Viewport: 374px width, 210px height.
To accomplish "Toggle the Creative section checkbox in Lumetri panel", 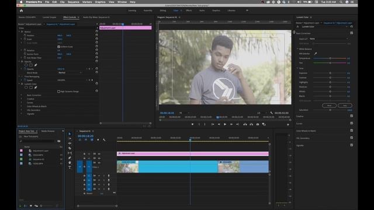I will [x=352, y=116].
